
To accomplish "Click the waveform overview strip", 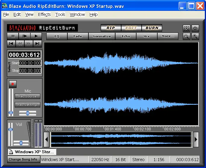I will pyautogui.click(x=121, y=139).
